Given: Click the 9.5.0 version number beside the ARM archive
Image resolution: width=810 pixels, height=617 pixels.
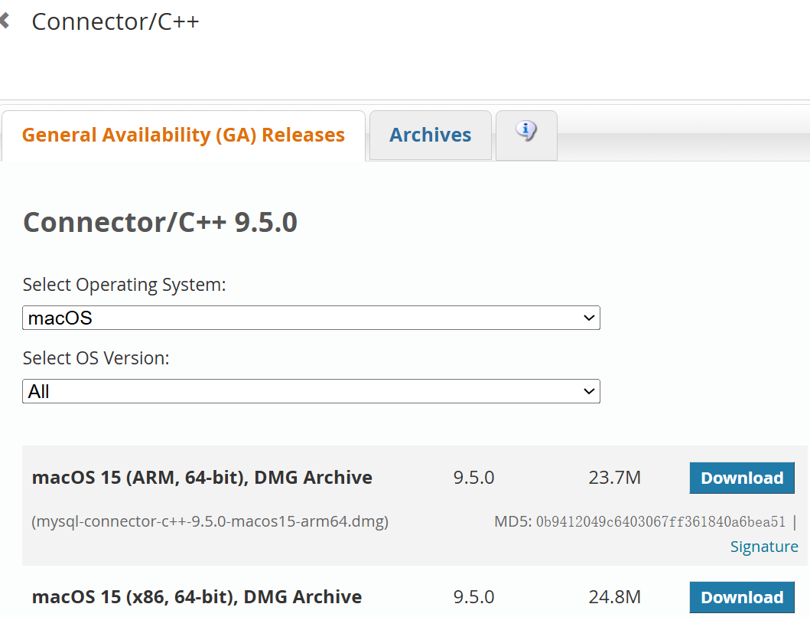Looking at the screenshot, I should [x=473, y=477].
